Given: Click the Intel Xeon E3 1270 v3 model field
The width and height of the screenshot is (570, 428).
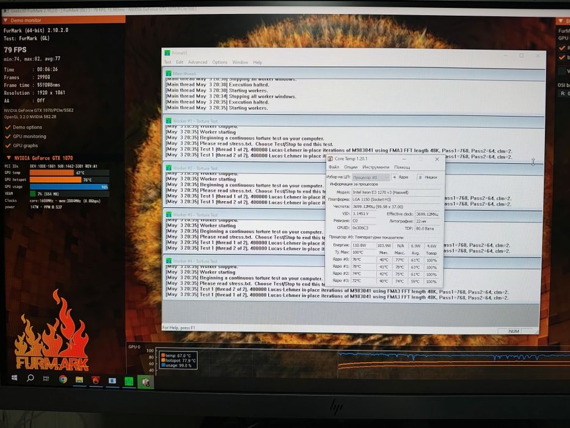Looking at the screenshot, I should click(395, 192).
